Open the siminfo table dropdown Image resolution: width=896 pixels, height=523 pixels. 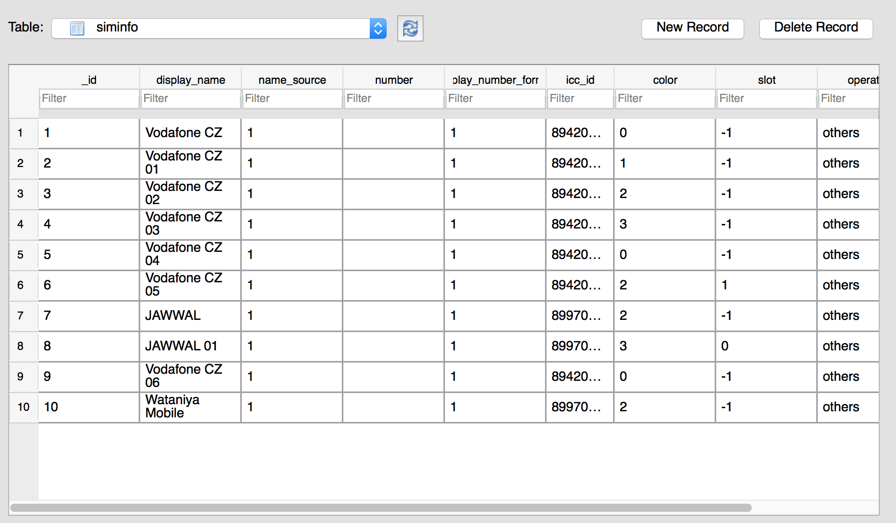pyautogui.click(x=219, y=28)
